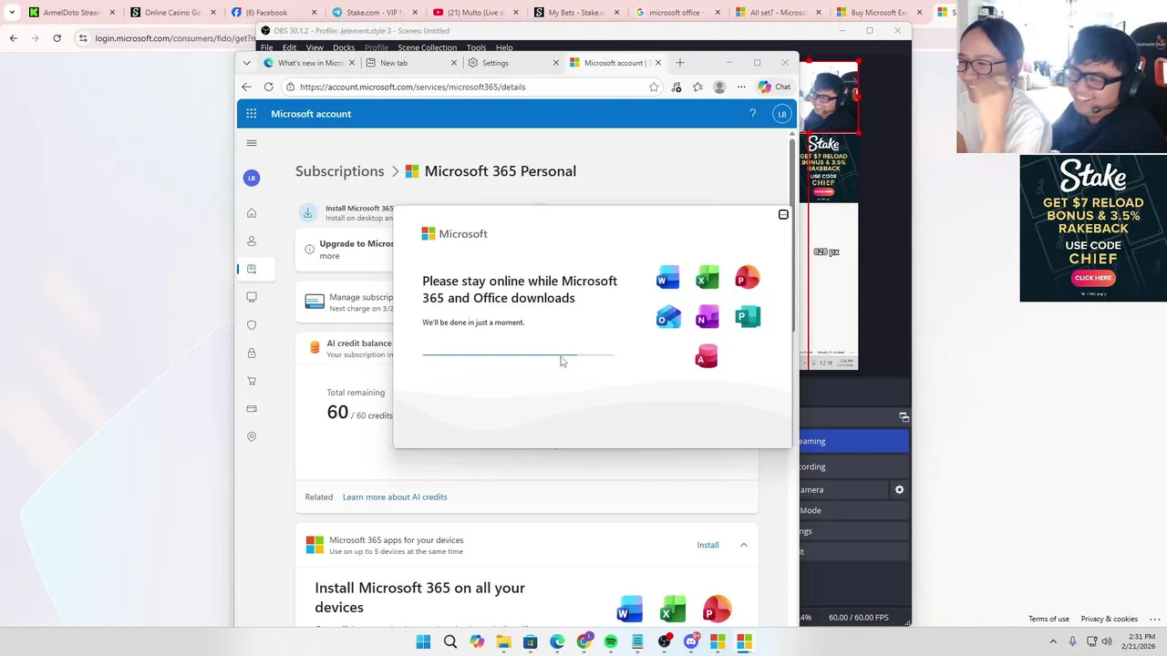Viewport: 1167px width, 656px height.
Task: Click the account page vertical scrollbar
Action: pos(791,237)
